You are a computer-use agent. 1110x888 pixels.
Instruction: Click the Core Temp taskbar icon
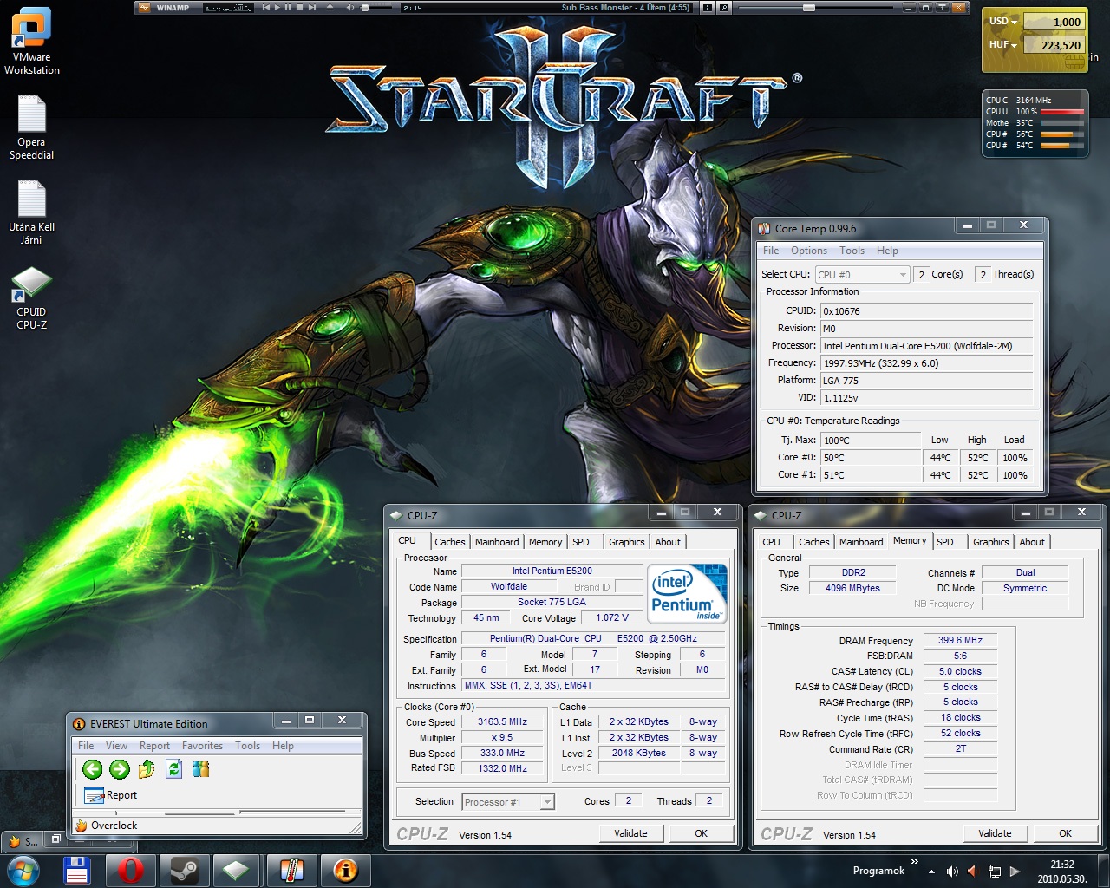pyautogui.click(x=291, y=870)
